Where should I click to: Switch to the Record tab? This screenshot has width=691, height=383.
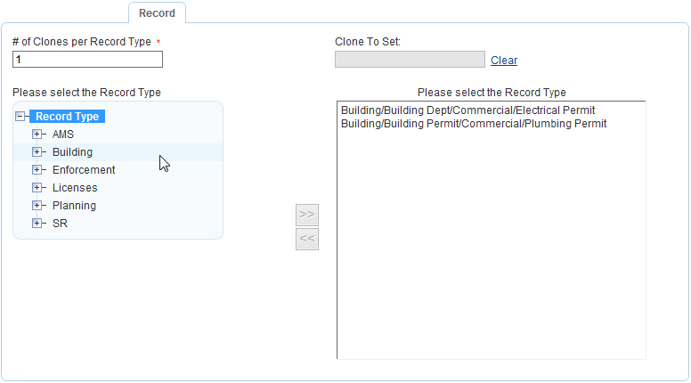(157, 13)
